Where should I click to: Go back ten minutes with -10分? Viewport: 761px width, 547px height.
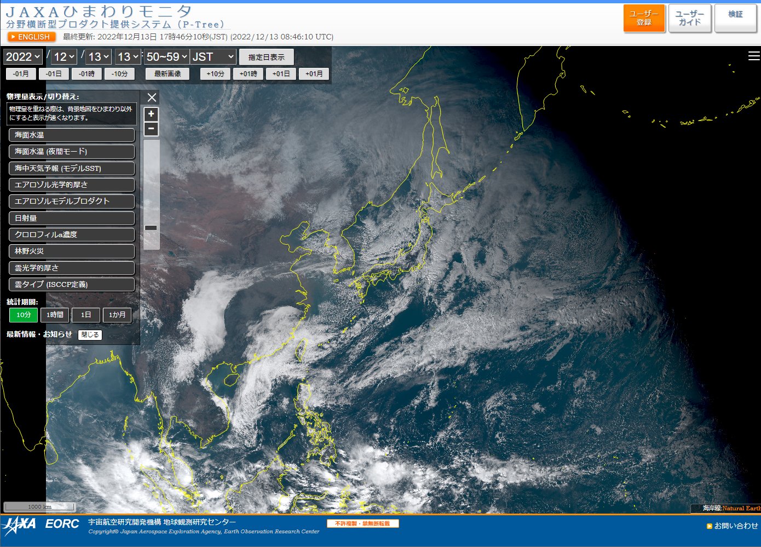119,73
